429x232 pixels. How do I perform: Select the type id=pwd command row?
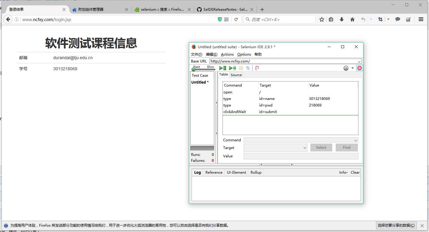290,105
